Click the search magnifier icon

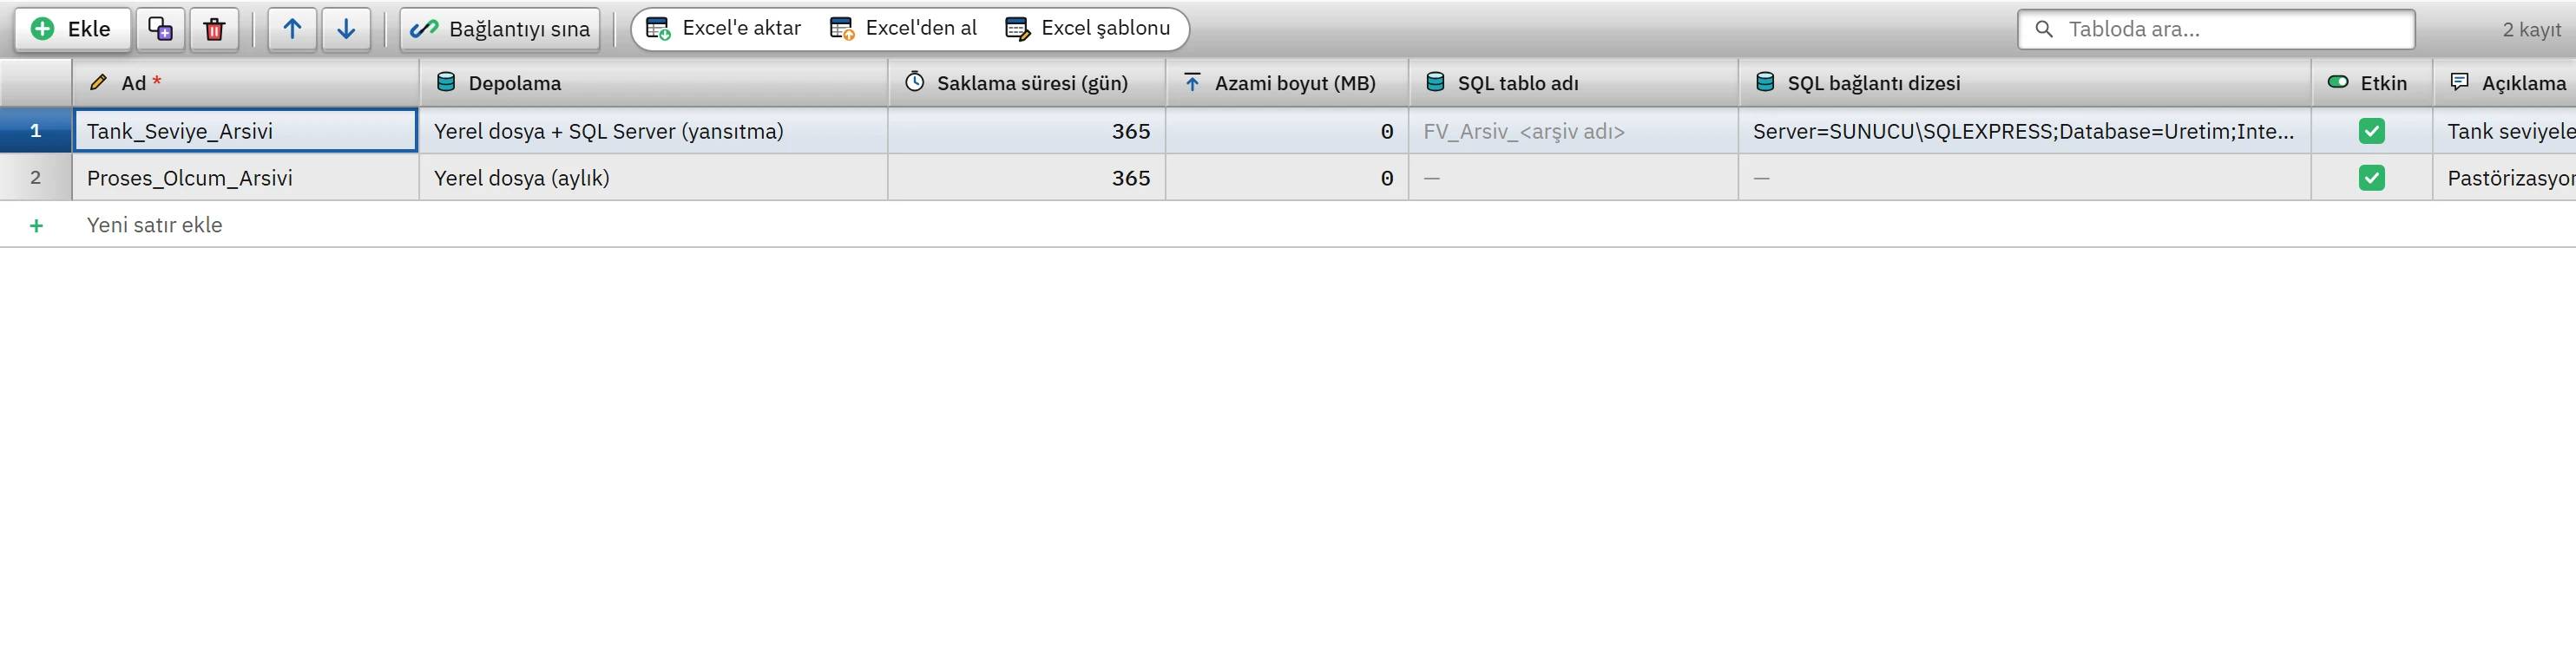click(2044, 29)
